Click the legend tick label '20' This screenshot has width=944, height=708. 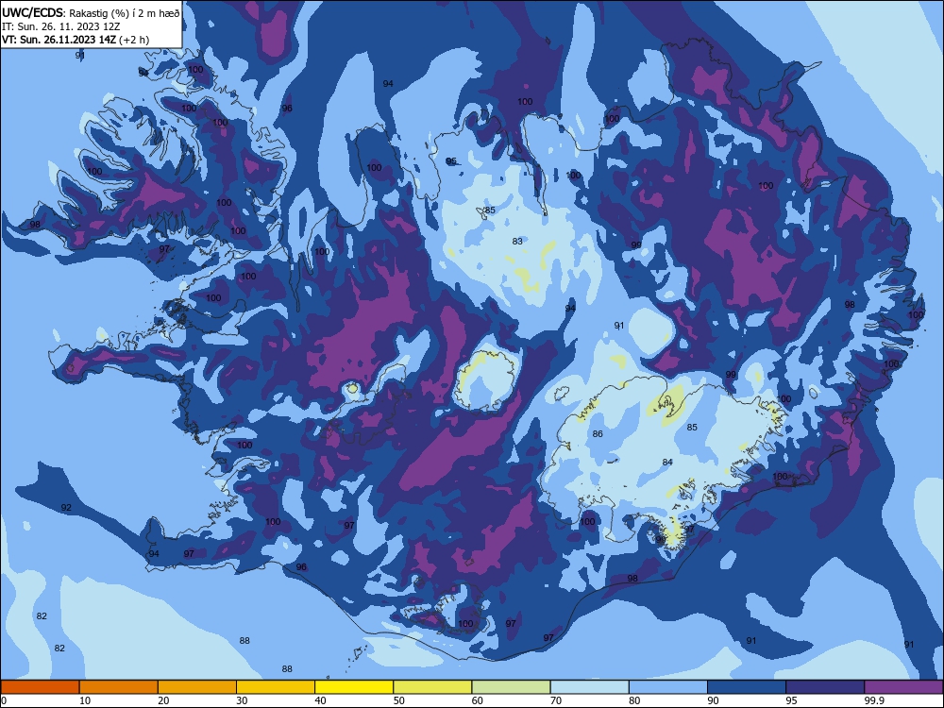163,700
